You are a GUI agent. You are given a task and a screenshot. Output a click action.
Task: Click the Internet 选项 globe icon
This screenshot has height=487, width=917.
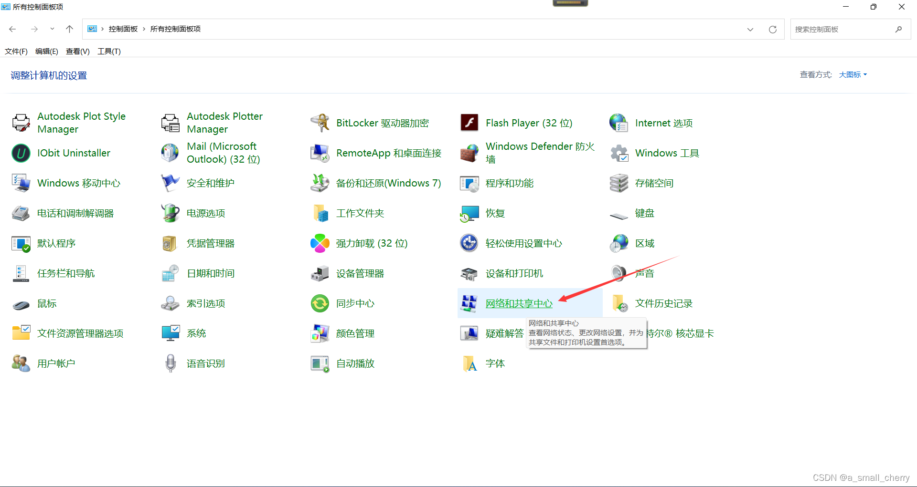coord(619,123)
